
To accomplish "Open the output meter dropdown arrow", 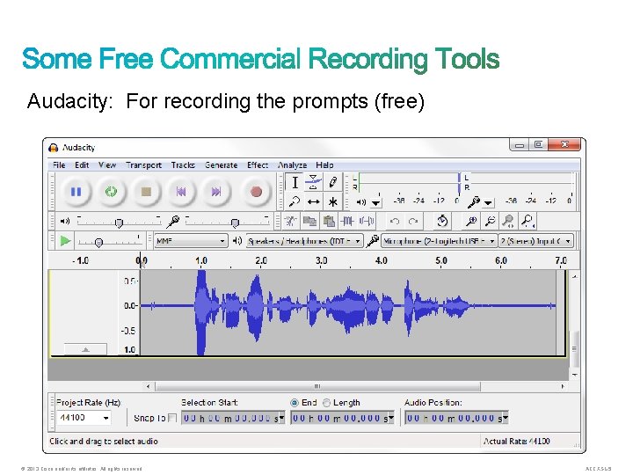I will (x=376, y=203).
